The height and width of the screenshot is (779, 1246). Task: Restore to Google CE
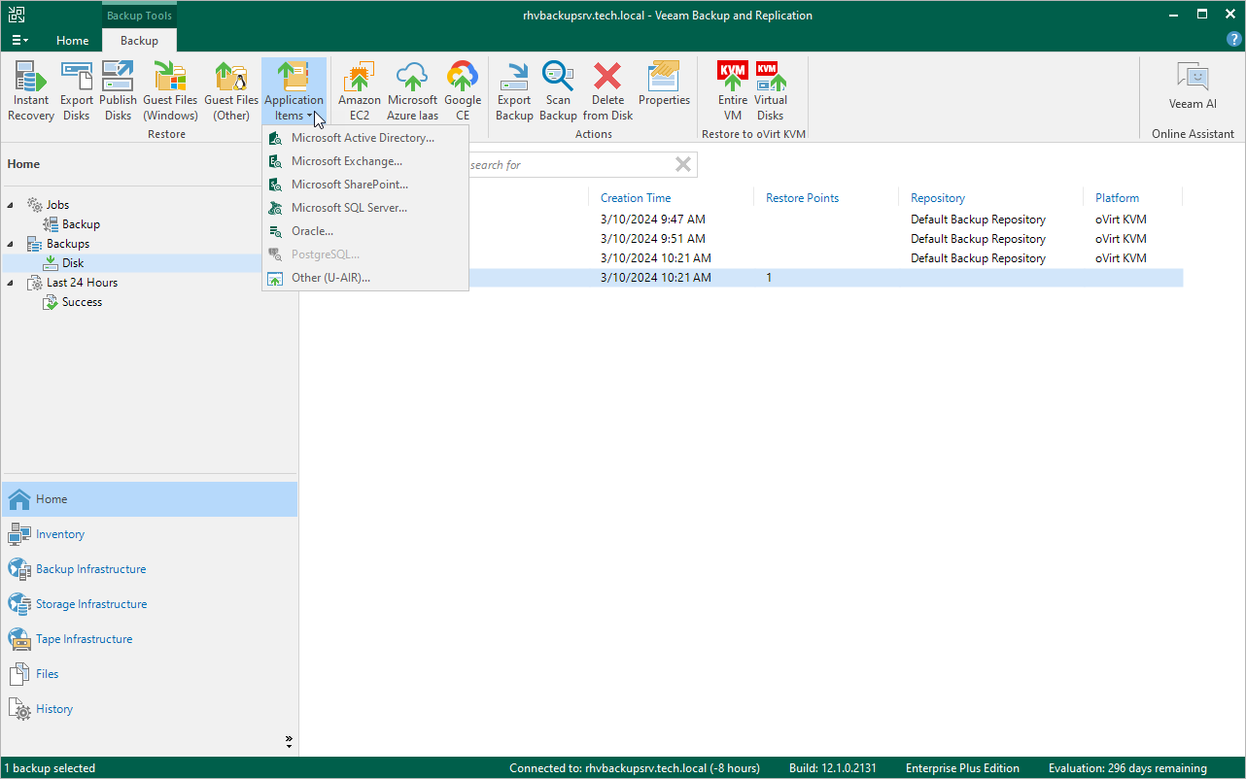[463, 91]
